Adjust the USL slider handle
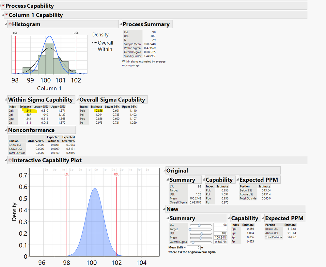 point(201,233)
